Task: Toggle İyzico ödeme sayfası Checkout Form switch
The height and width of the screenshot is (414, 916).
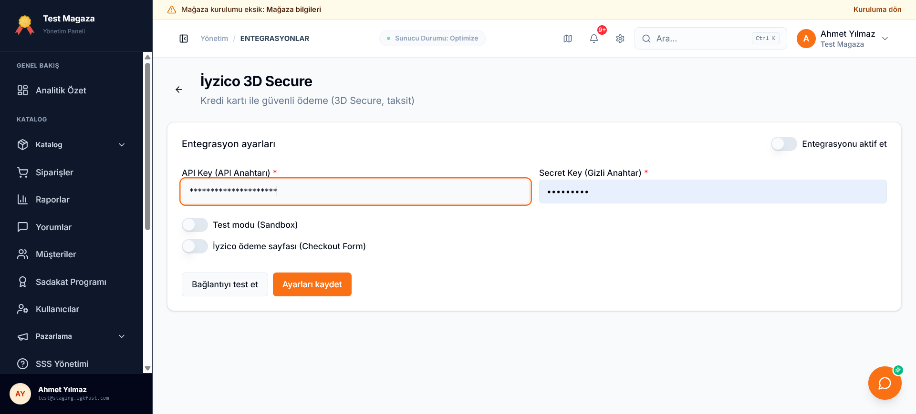Action: pyautogui.click(x=195, y=246)
